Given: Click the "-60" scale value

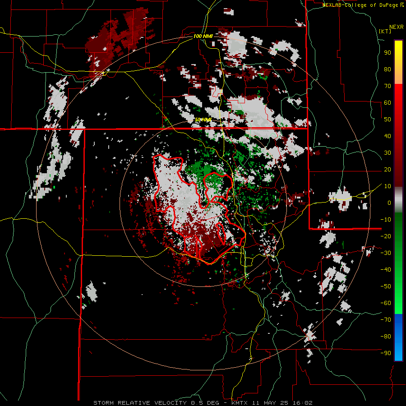Looking at the screenshot, I should click(x=386, y=303).
